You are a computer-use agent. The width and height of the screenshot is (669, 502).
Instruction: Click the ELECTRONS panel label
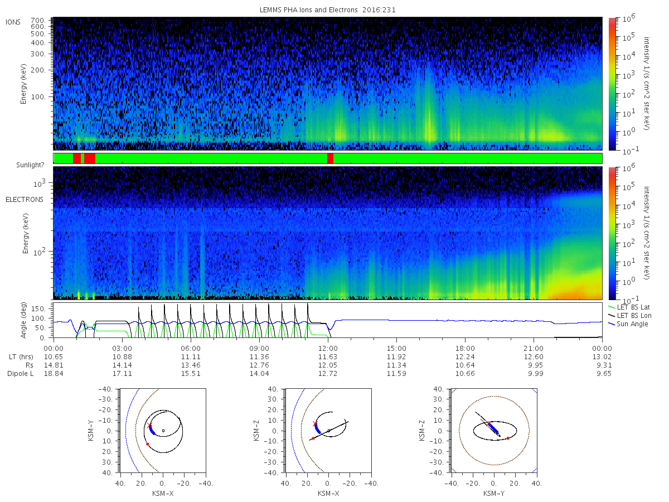point(25,200)
